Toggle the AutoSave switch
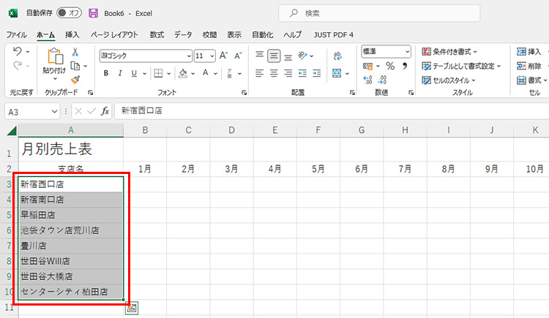 coord(69,13)
